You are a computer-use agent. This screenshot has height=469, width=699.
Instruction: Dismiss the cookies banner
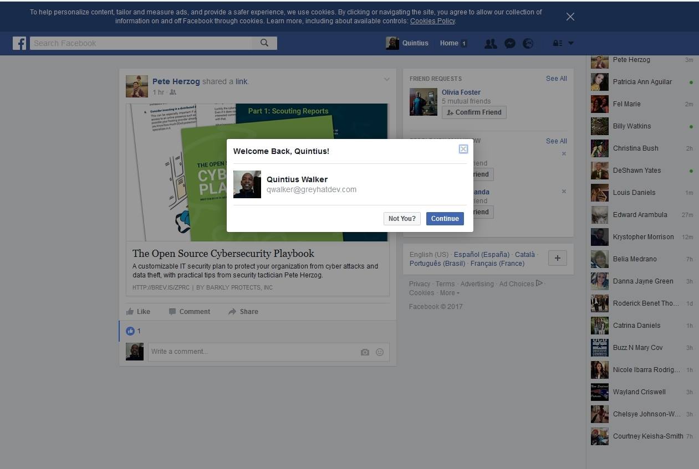pos(570,17)
